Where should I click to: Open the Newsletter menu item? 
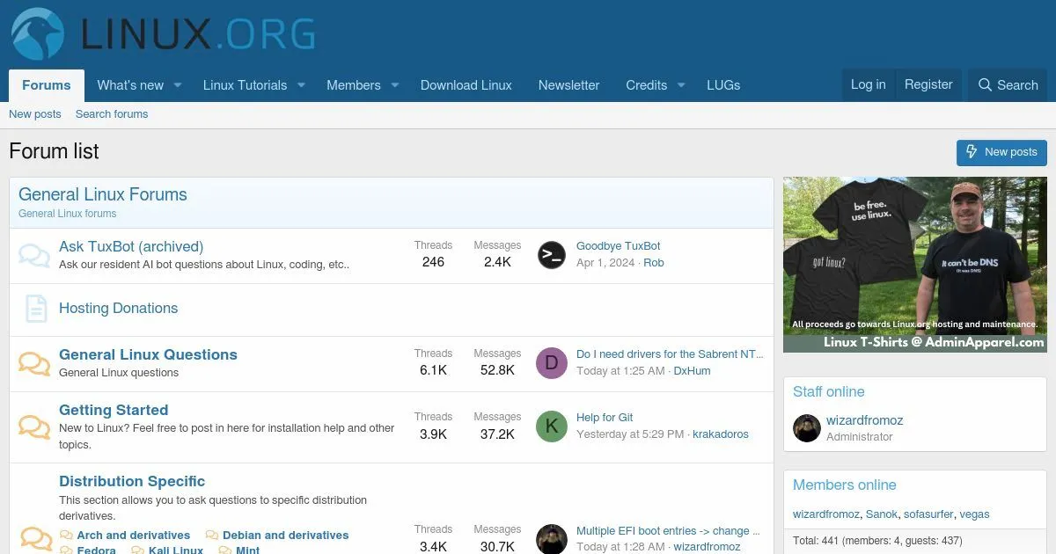pyautogui.click(x=569, y=85)
